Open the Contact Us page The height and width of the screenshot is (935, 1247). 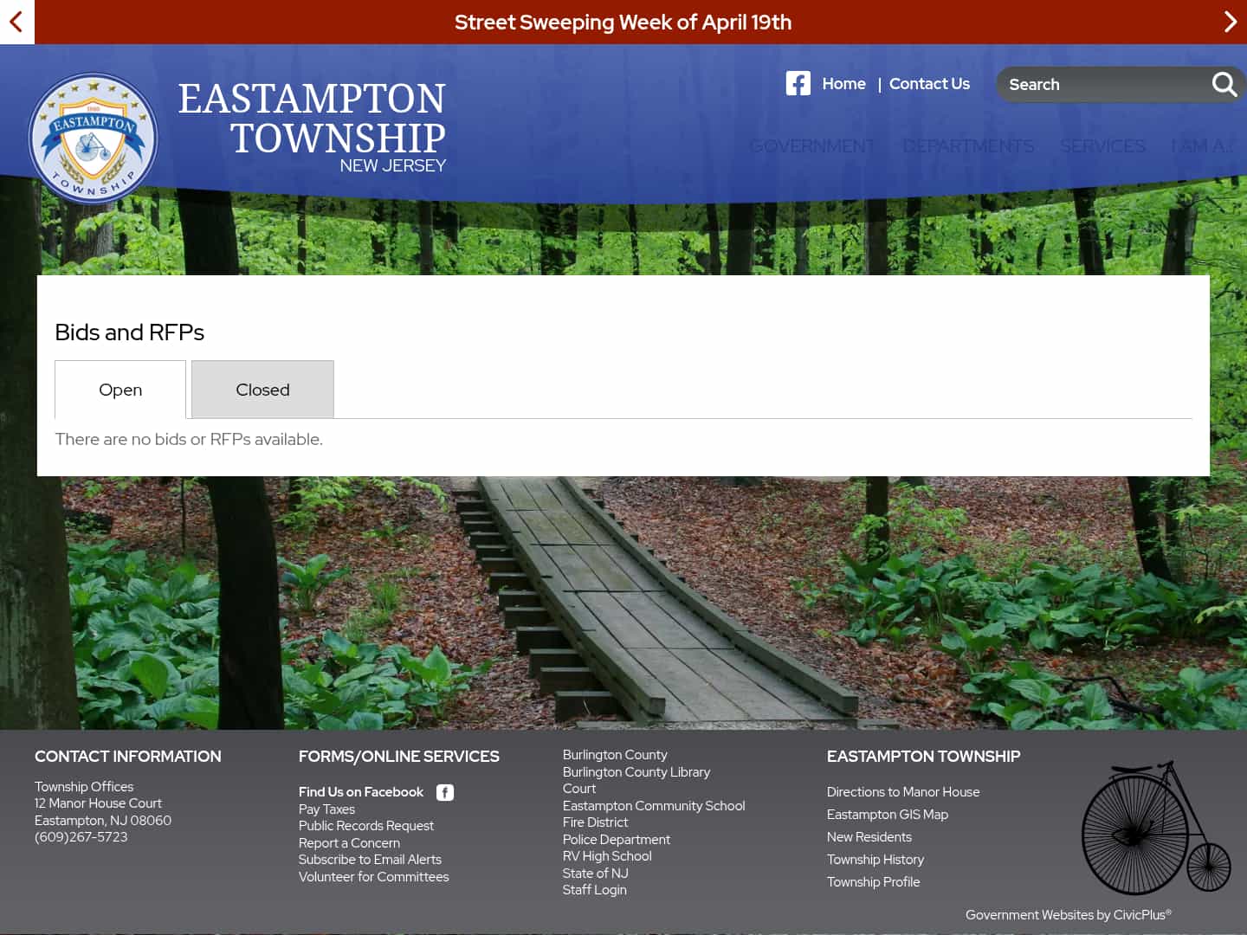click(929, 83)
